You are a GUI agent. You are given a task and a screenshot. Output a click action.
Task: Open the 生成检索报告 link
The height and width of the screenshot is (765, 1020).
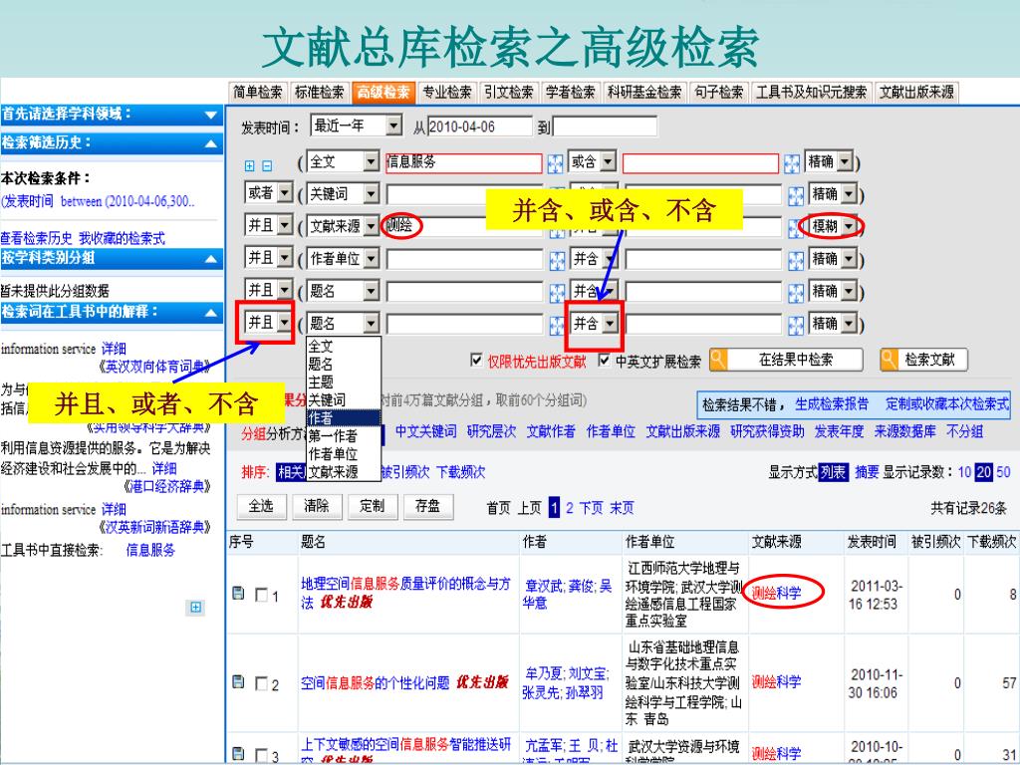coord(832,404)
